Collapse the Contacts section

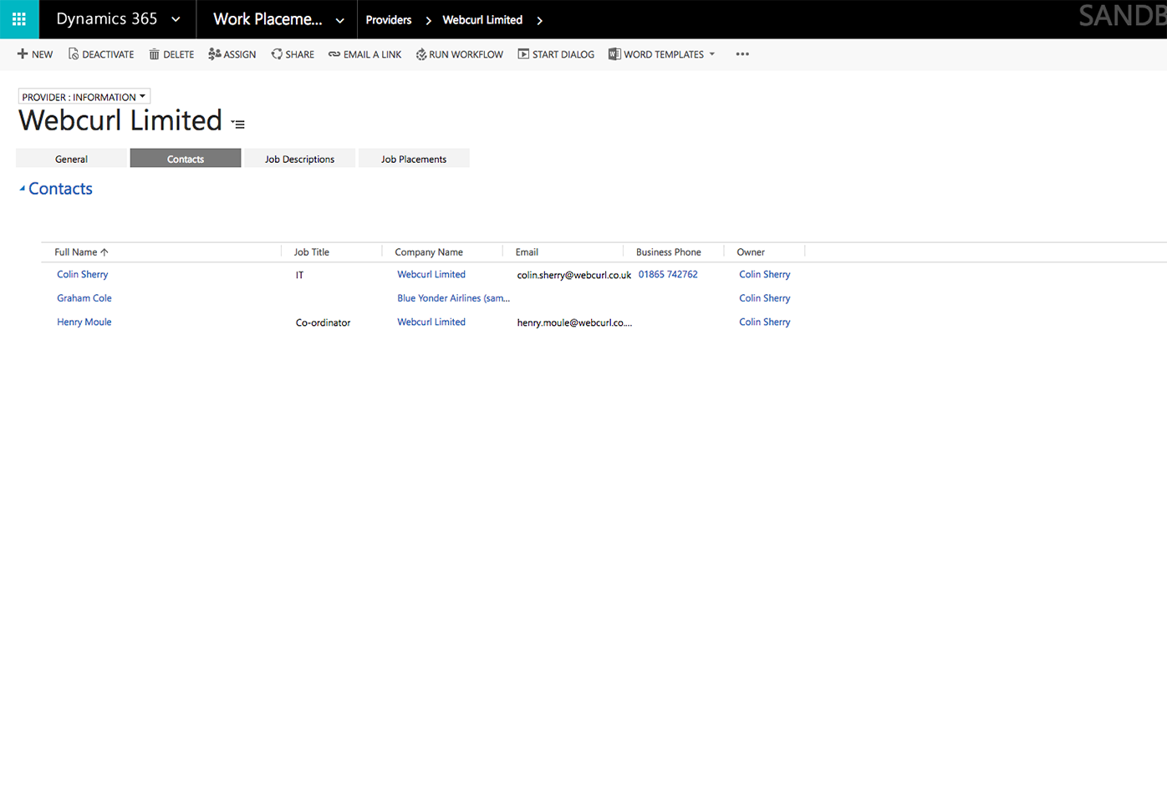pos(22,188)
